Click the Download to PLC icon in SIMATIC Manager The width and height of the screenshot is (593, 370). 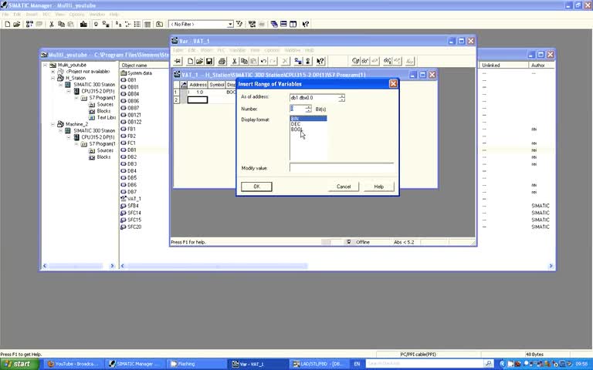point(83,24)
